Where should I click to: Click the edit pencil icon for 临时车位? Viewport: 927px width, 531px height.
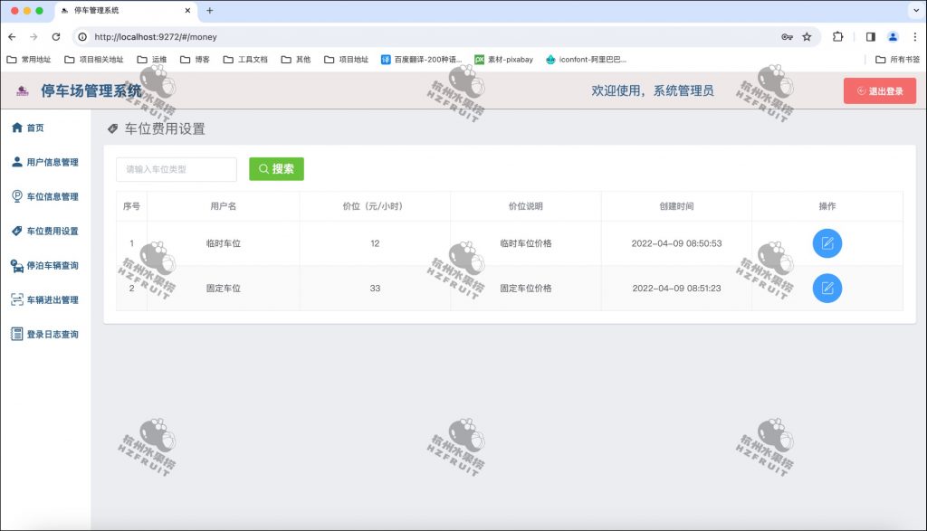[x=827, y=243]
